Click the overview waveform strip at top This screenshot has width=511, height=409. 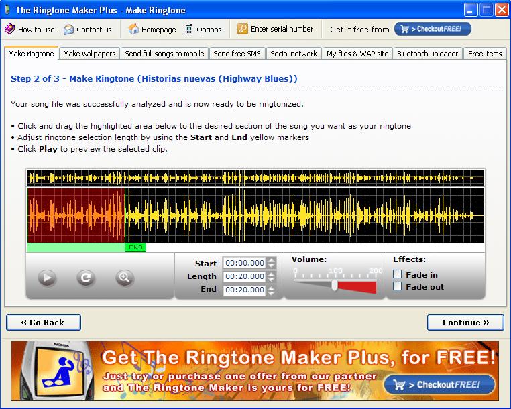(x=255, y=178)
